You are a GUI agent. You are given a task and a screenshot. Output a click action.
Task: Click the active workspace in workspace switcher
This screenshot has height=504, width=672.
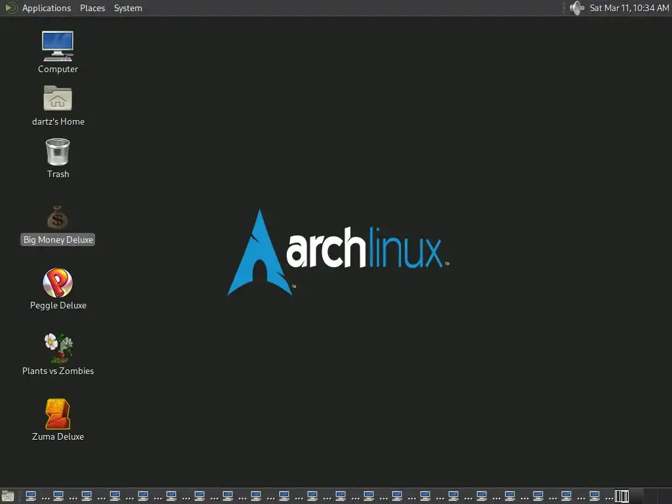(x=621, y=496)
